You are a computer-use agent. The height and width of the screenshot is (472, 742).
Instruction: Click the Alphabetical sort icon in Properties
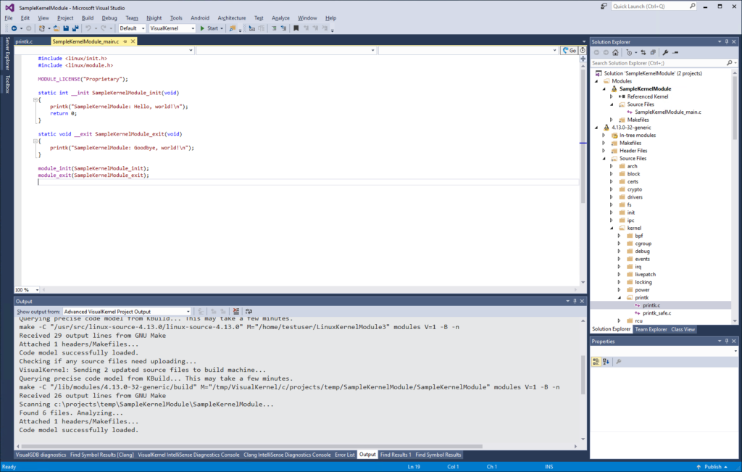tap(606, 362)
